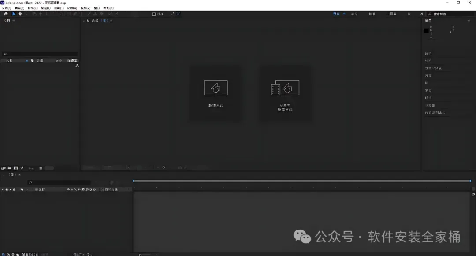Open the 项目 panel menu icon
This screenshot has width=476, height=256.
(13, 21)
